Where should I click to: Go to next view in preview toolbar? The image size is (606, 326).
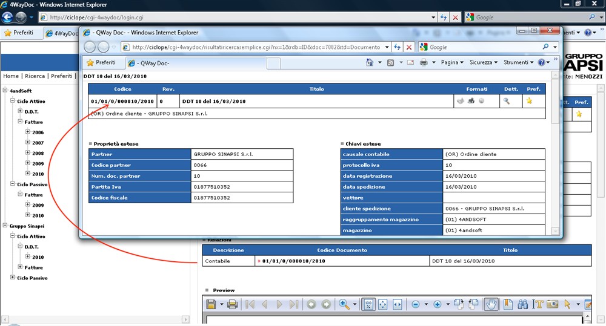(326, 304)
